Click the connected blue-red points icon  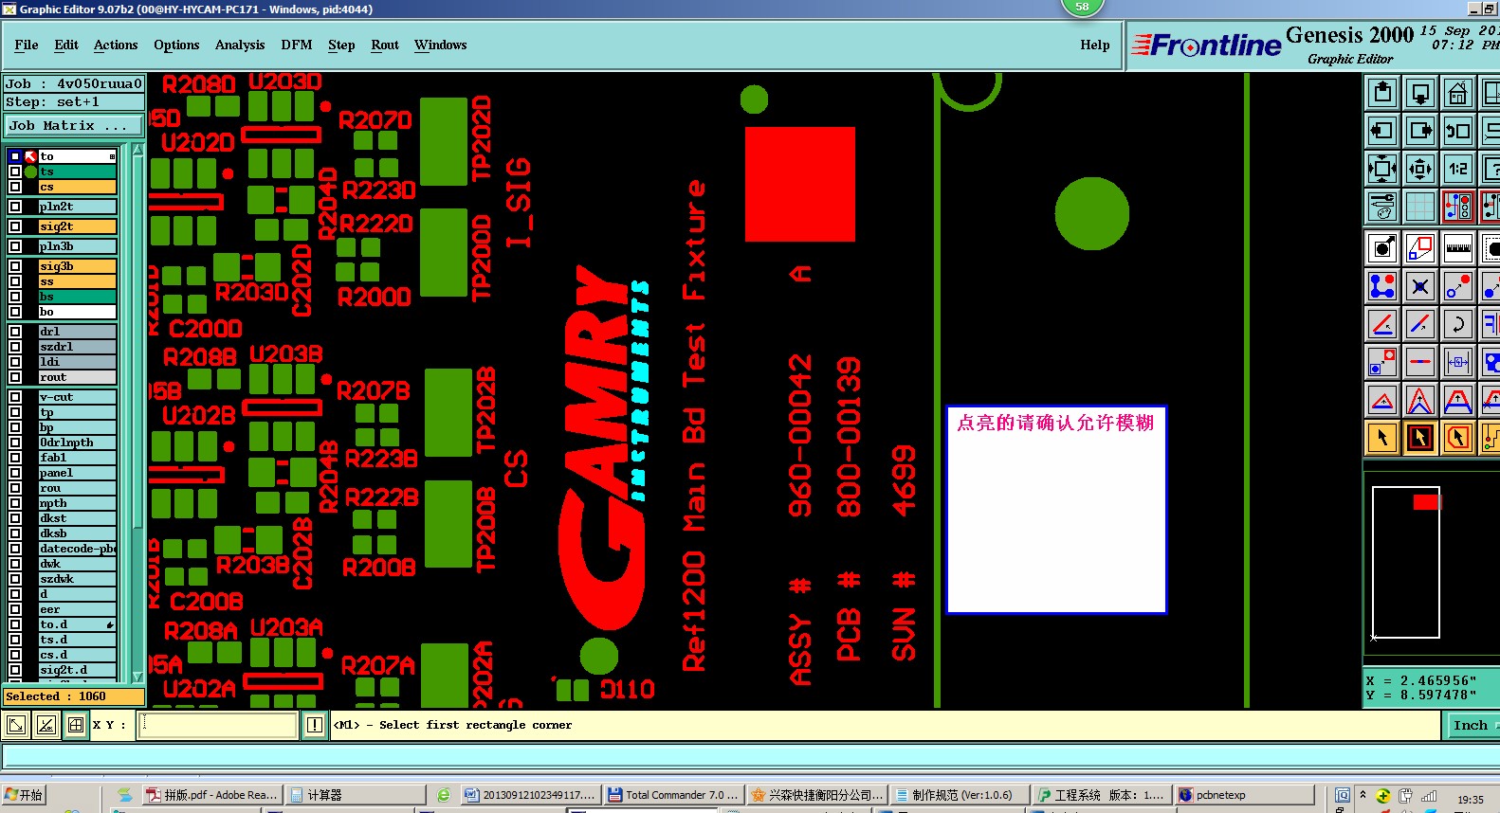tap(1382, 285)
